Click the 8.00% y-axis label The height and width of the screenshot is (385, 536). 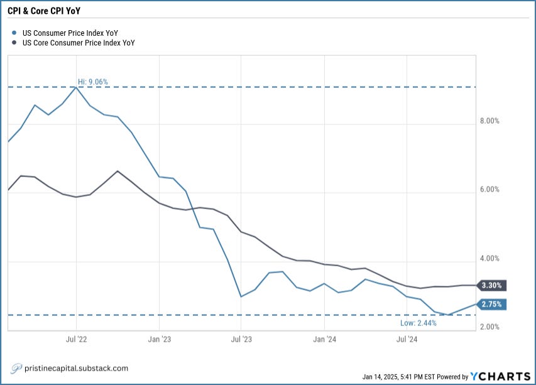pyautogui.click(x=490, y=121)
